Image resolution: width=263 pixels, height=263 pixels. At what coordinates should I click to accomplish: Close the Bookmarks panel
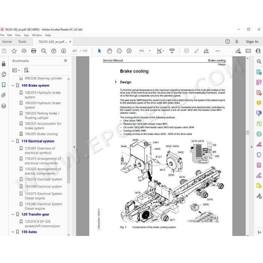click(65, 60)
